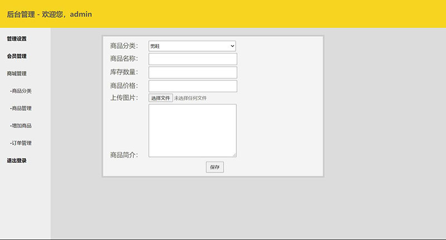Open the 商品分类 dropdown showing 男鞋

click(192, 46)
